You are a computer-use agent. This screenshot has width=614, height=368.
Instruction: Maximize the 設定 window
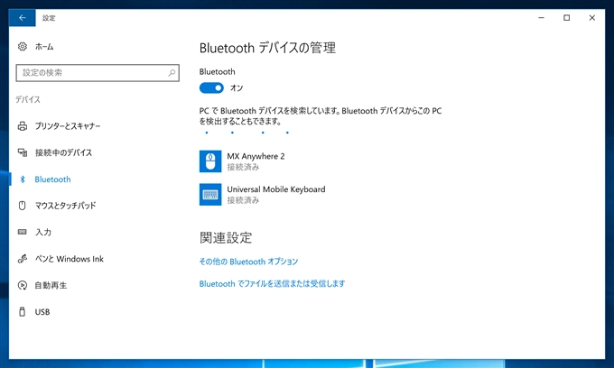click(567, 18)
